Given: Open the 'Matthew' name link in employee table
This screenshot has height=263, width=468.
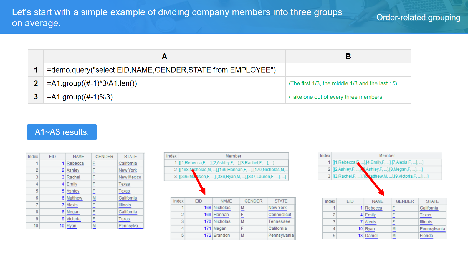Looking at the screenshot, I should pyautogui.click(x=74, y=198).
